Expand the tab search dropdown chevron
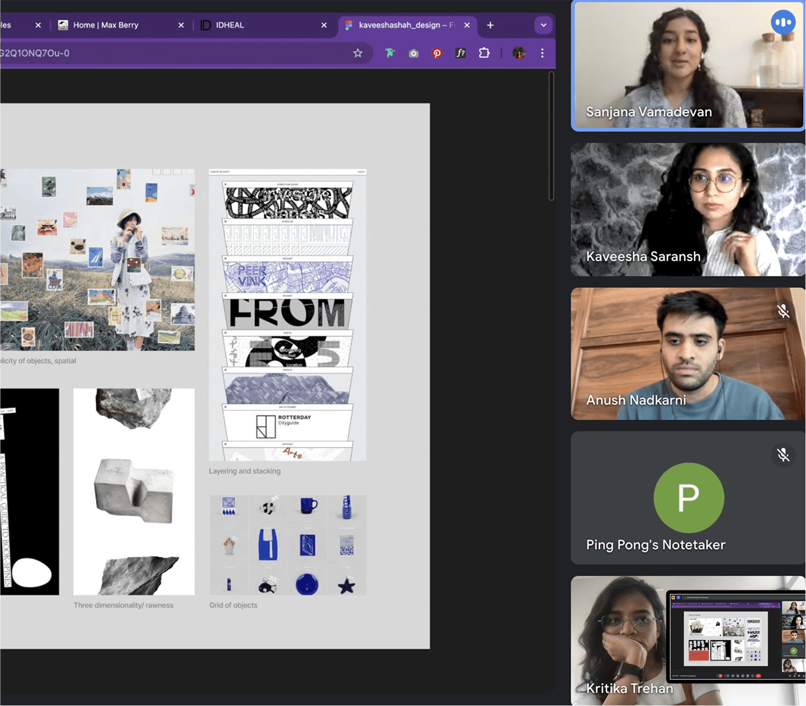 click(x=543, y=25)
